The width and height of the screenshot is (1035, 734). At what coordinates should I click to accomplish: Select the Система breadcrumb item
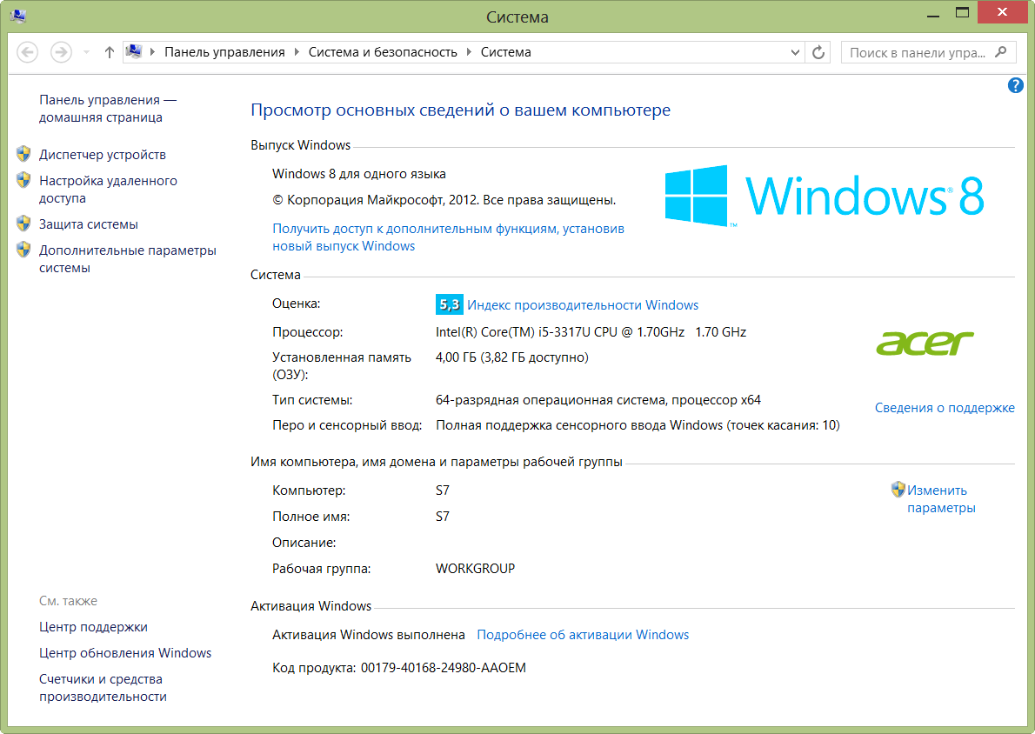[x=505, y=52]
